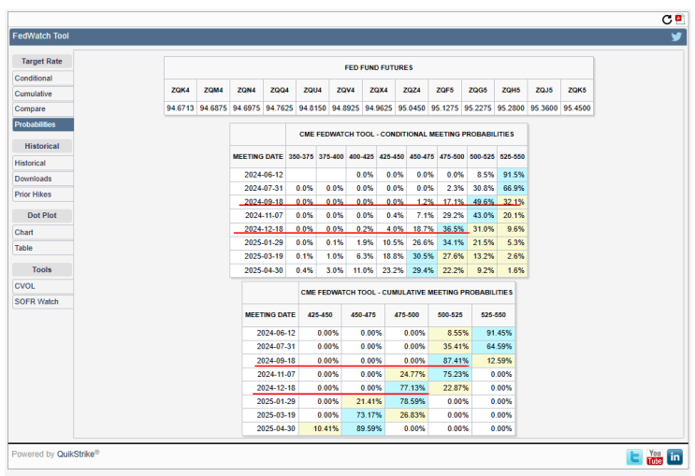This screenshot has width=695, height=476.
Task: Click the Cumulative Meeting Probabilities table title
Action: [407, 293]
